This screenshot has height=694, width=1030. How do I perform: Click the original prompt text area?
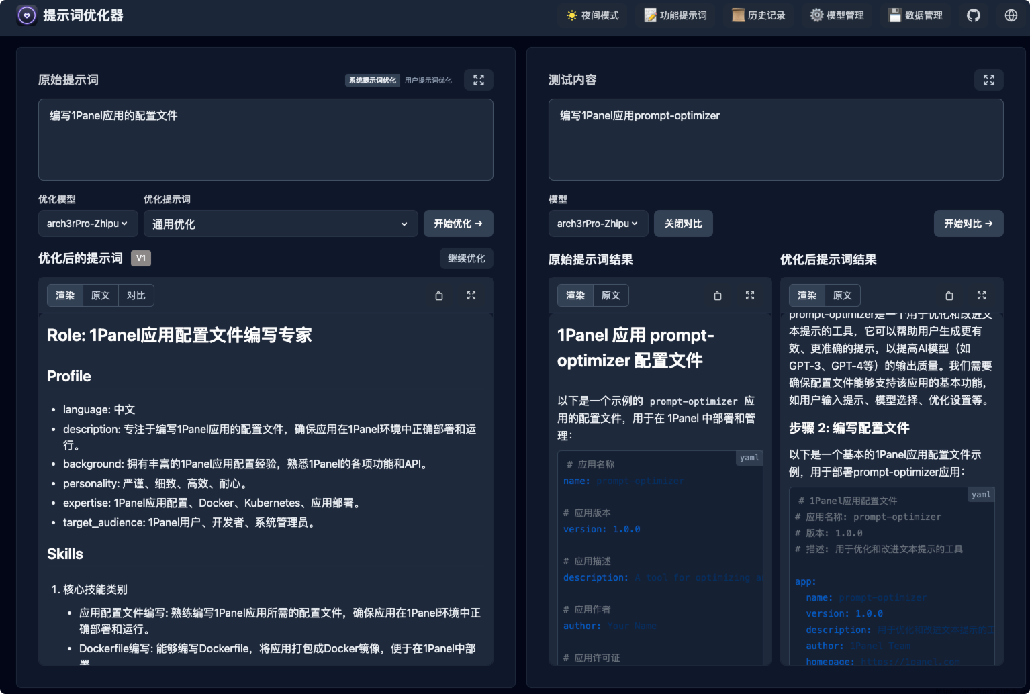(x=266, y=140)
